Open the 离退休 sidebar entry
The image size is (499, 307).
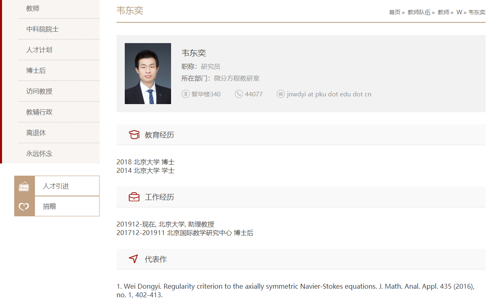click(x=36, y=133)
